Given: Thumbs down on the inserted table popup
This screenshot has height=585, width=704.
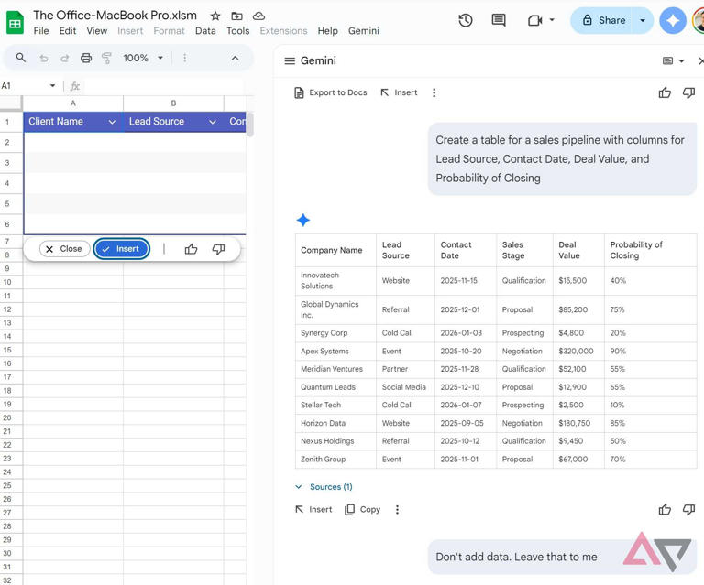Looking at the screenshot, I should (x=218, y=249).
